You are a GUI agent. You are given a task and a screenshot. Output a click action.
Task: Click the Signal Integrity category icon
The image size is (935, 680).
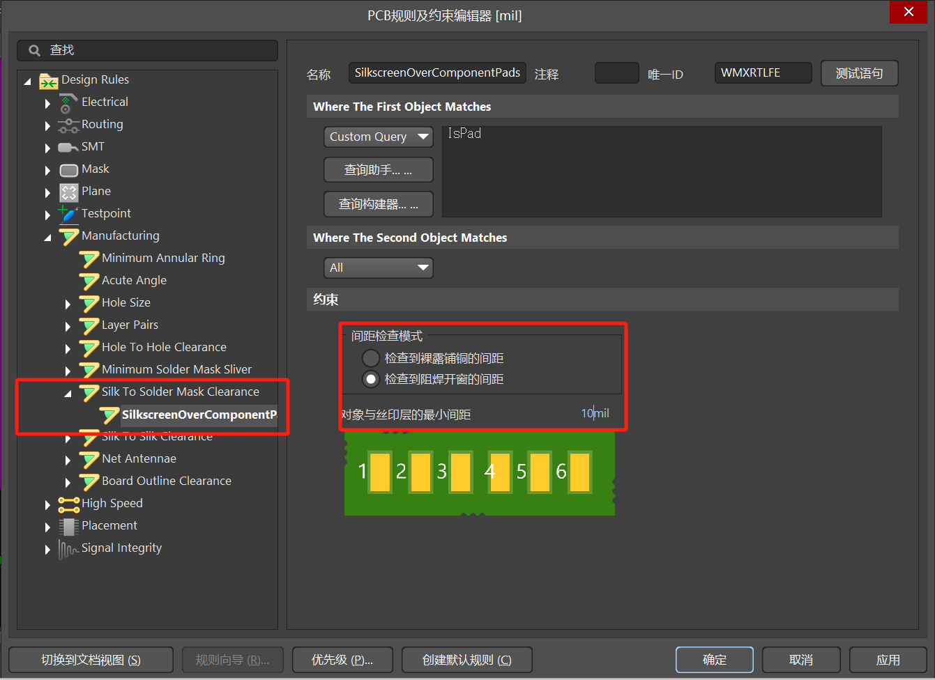click(68, 549)
